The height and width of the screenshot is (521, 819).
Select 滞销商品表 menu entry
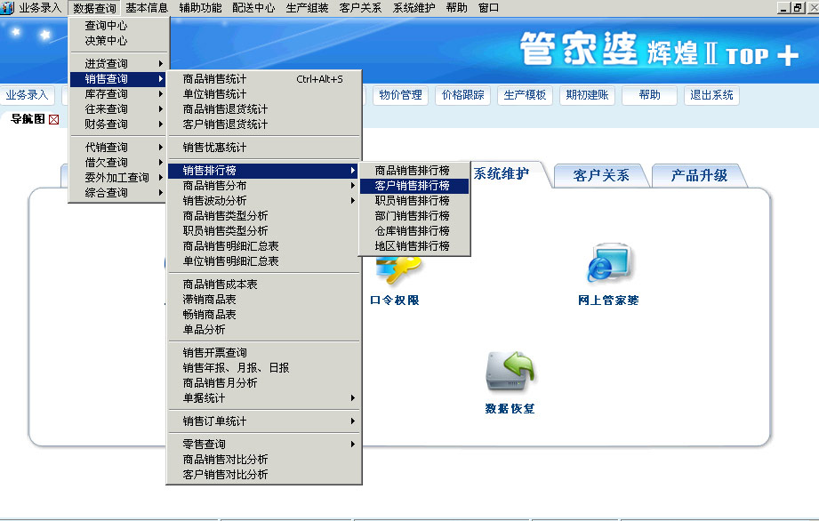(264, 299)
